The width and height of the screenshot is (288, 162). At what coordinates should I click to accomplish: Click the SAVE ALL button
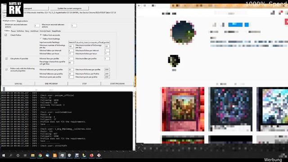click(18, 84)
